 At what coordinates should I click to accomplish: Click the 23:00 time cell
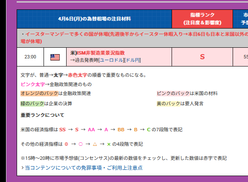[x=30, y=57]
